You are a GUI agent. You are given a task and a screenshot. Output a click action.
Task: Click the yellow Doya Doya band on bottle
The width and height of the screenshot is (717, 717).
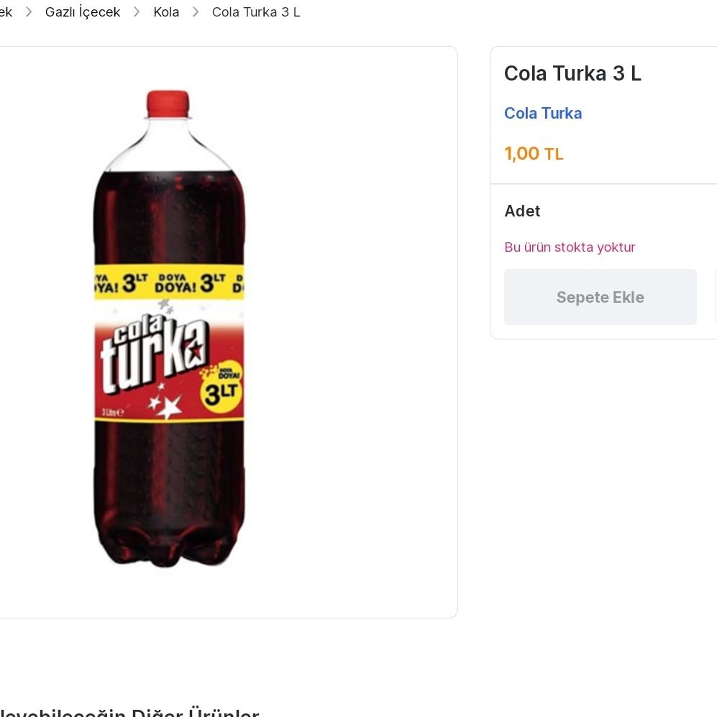169,281
